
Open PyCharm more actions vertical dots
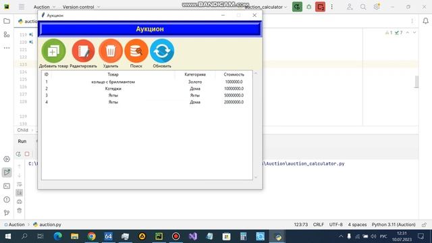tap(331, 7)
